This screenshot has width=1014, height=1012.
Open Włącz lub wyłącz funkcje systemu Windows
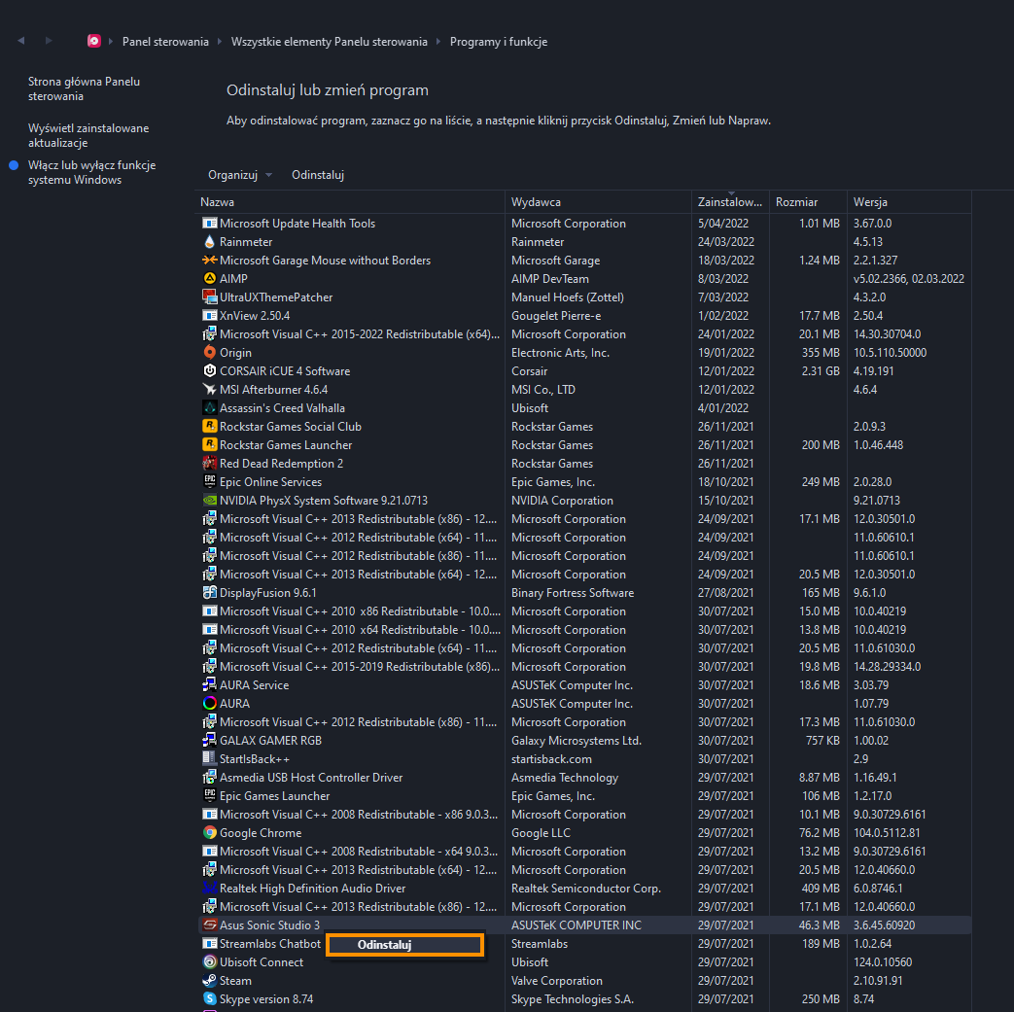91,172
